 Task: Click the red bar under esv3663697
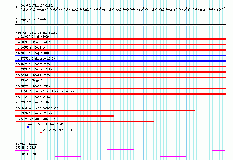(x=105, y=110)
